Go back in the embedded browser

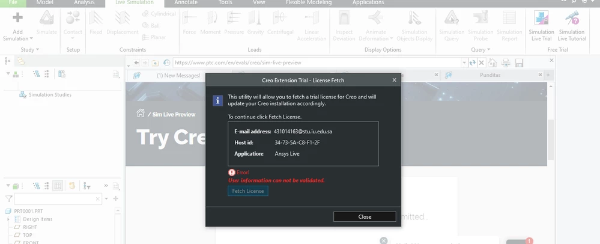pyautogui.click(x=136, y=63)
